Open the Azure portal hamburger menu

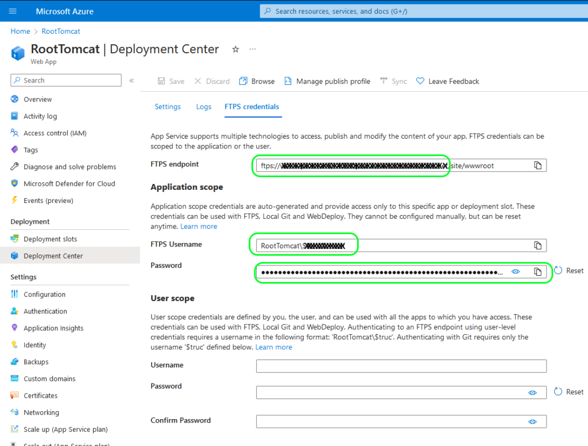click(x=13, y=11)
